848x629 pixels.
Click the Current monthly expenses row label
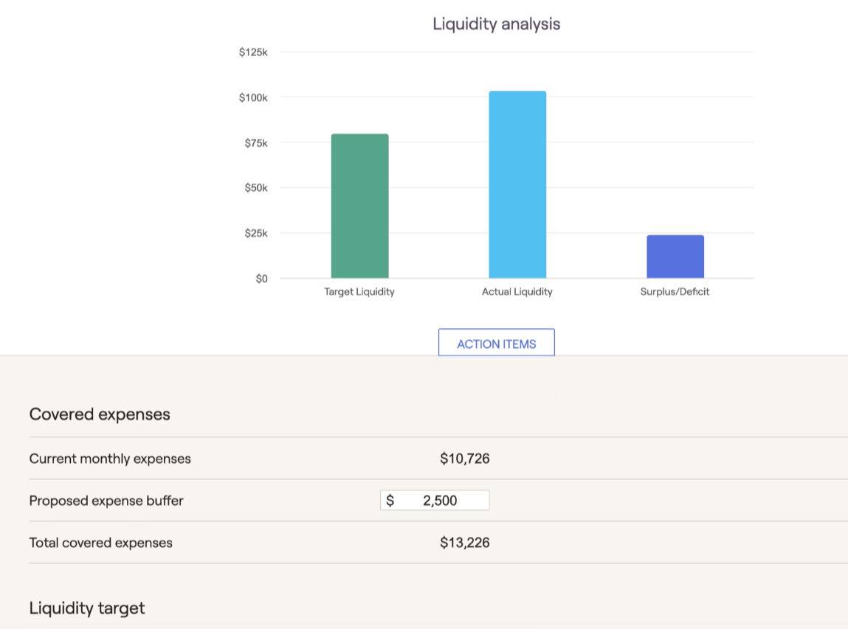click(x=110, y=459)
